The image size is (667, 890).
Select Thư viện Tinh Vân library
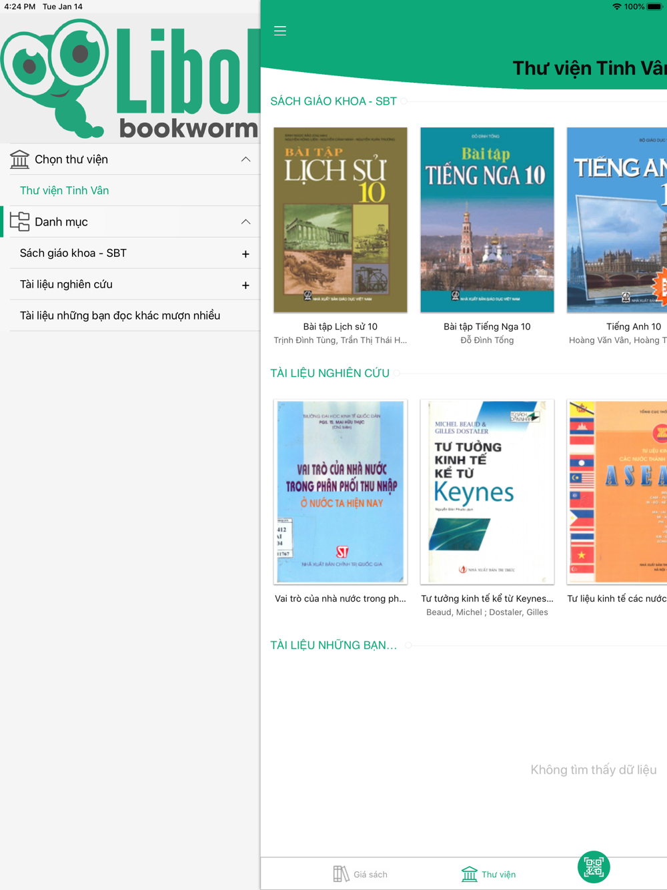click(64, 191)
